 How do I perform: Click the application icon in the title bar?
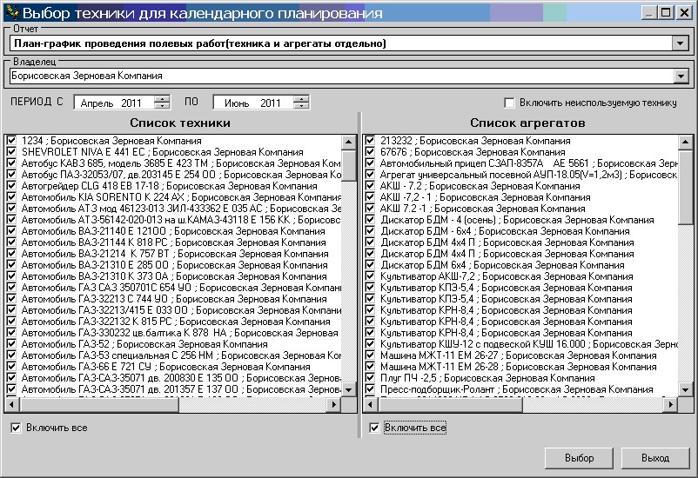tap(10, 13)
